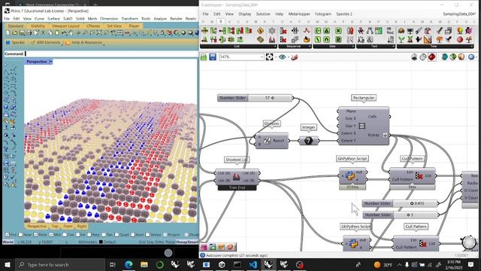481x271 pixels.
Task: Open the Perspective viewport dropdown arrow
Action: click(x=50, y=62)
